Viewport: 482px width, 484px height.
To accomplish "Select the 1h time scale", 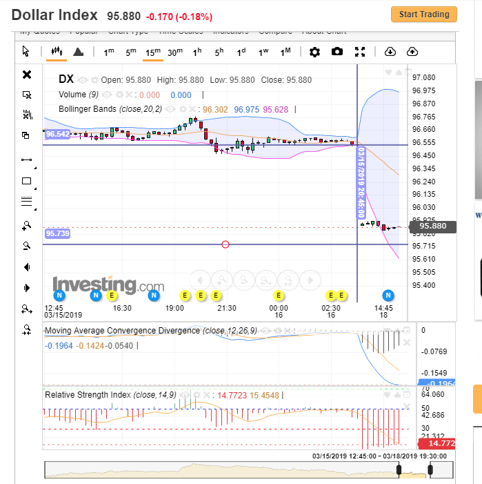I will (x=197, y=52).
